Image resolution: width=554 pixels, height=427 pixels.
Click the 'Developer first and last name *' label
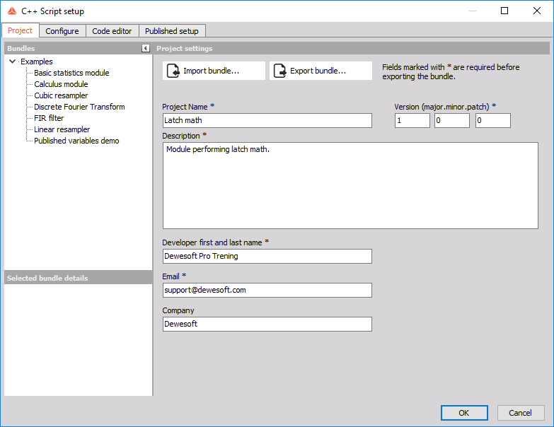216,242
